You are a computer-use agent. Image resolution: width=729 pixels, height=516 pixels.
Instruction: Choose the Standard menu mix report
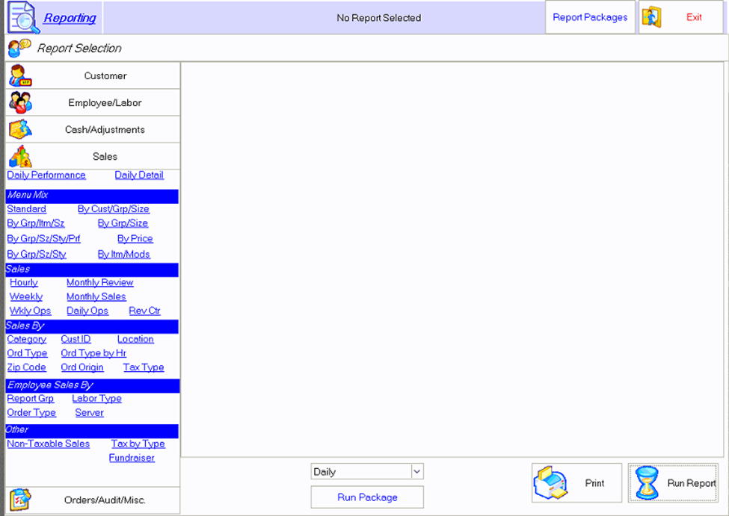(26, 209)
